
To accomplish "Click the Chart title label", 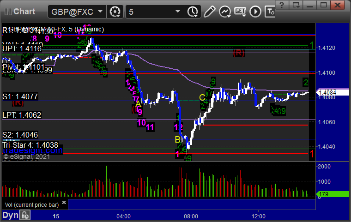I will tap(24, 12).
